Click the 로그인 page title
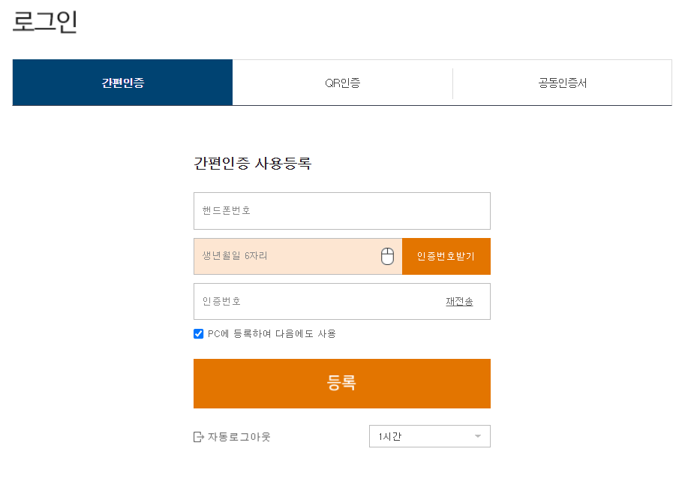Viewport: 691px width, 485px height. (x=45, y=22)
